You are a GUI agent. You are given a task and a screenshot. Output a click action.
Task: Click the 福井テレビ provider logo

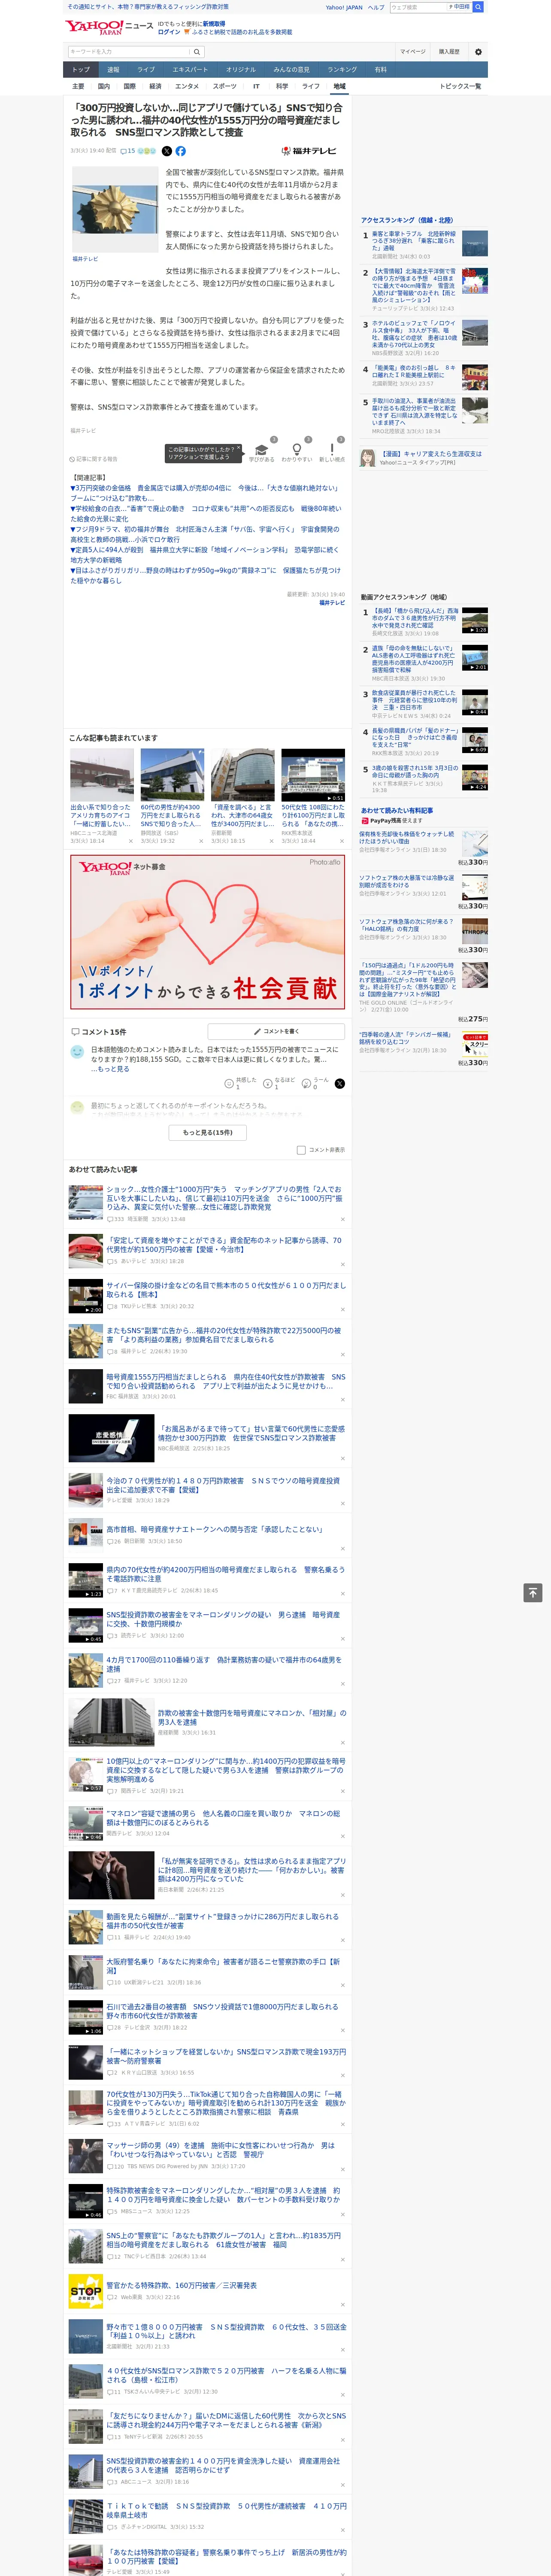click(310, 151)
